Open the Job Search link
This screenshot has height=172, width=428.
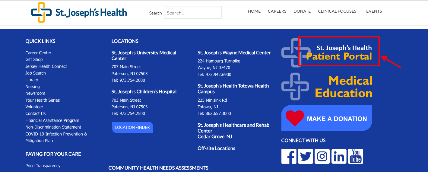(x=36, y=73)
